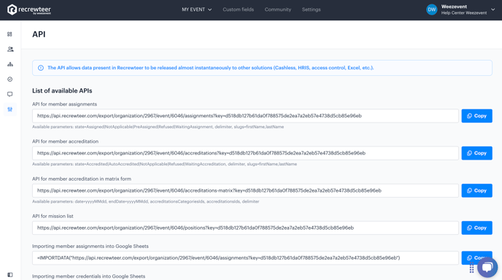Copy the member assignments API URL
The height and width of the screenshot is (280, 502).
point(476,116)
